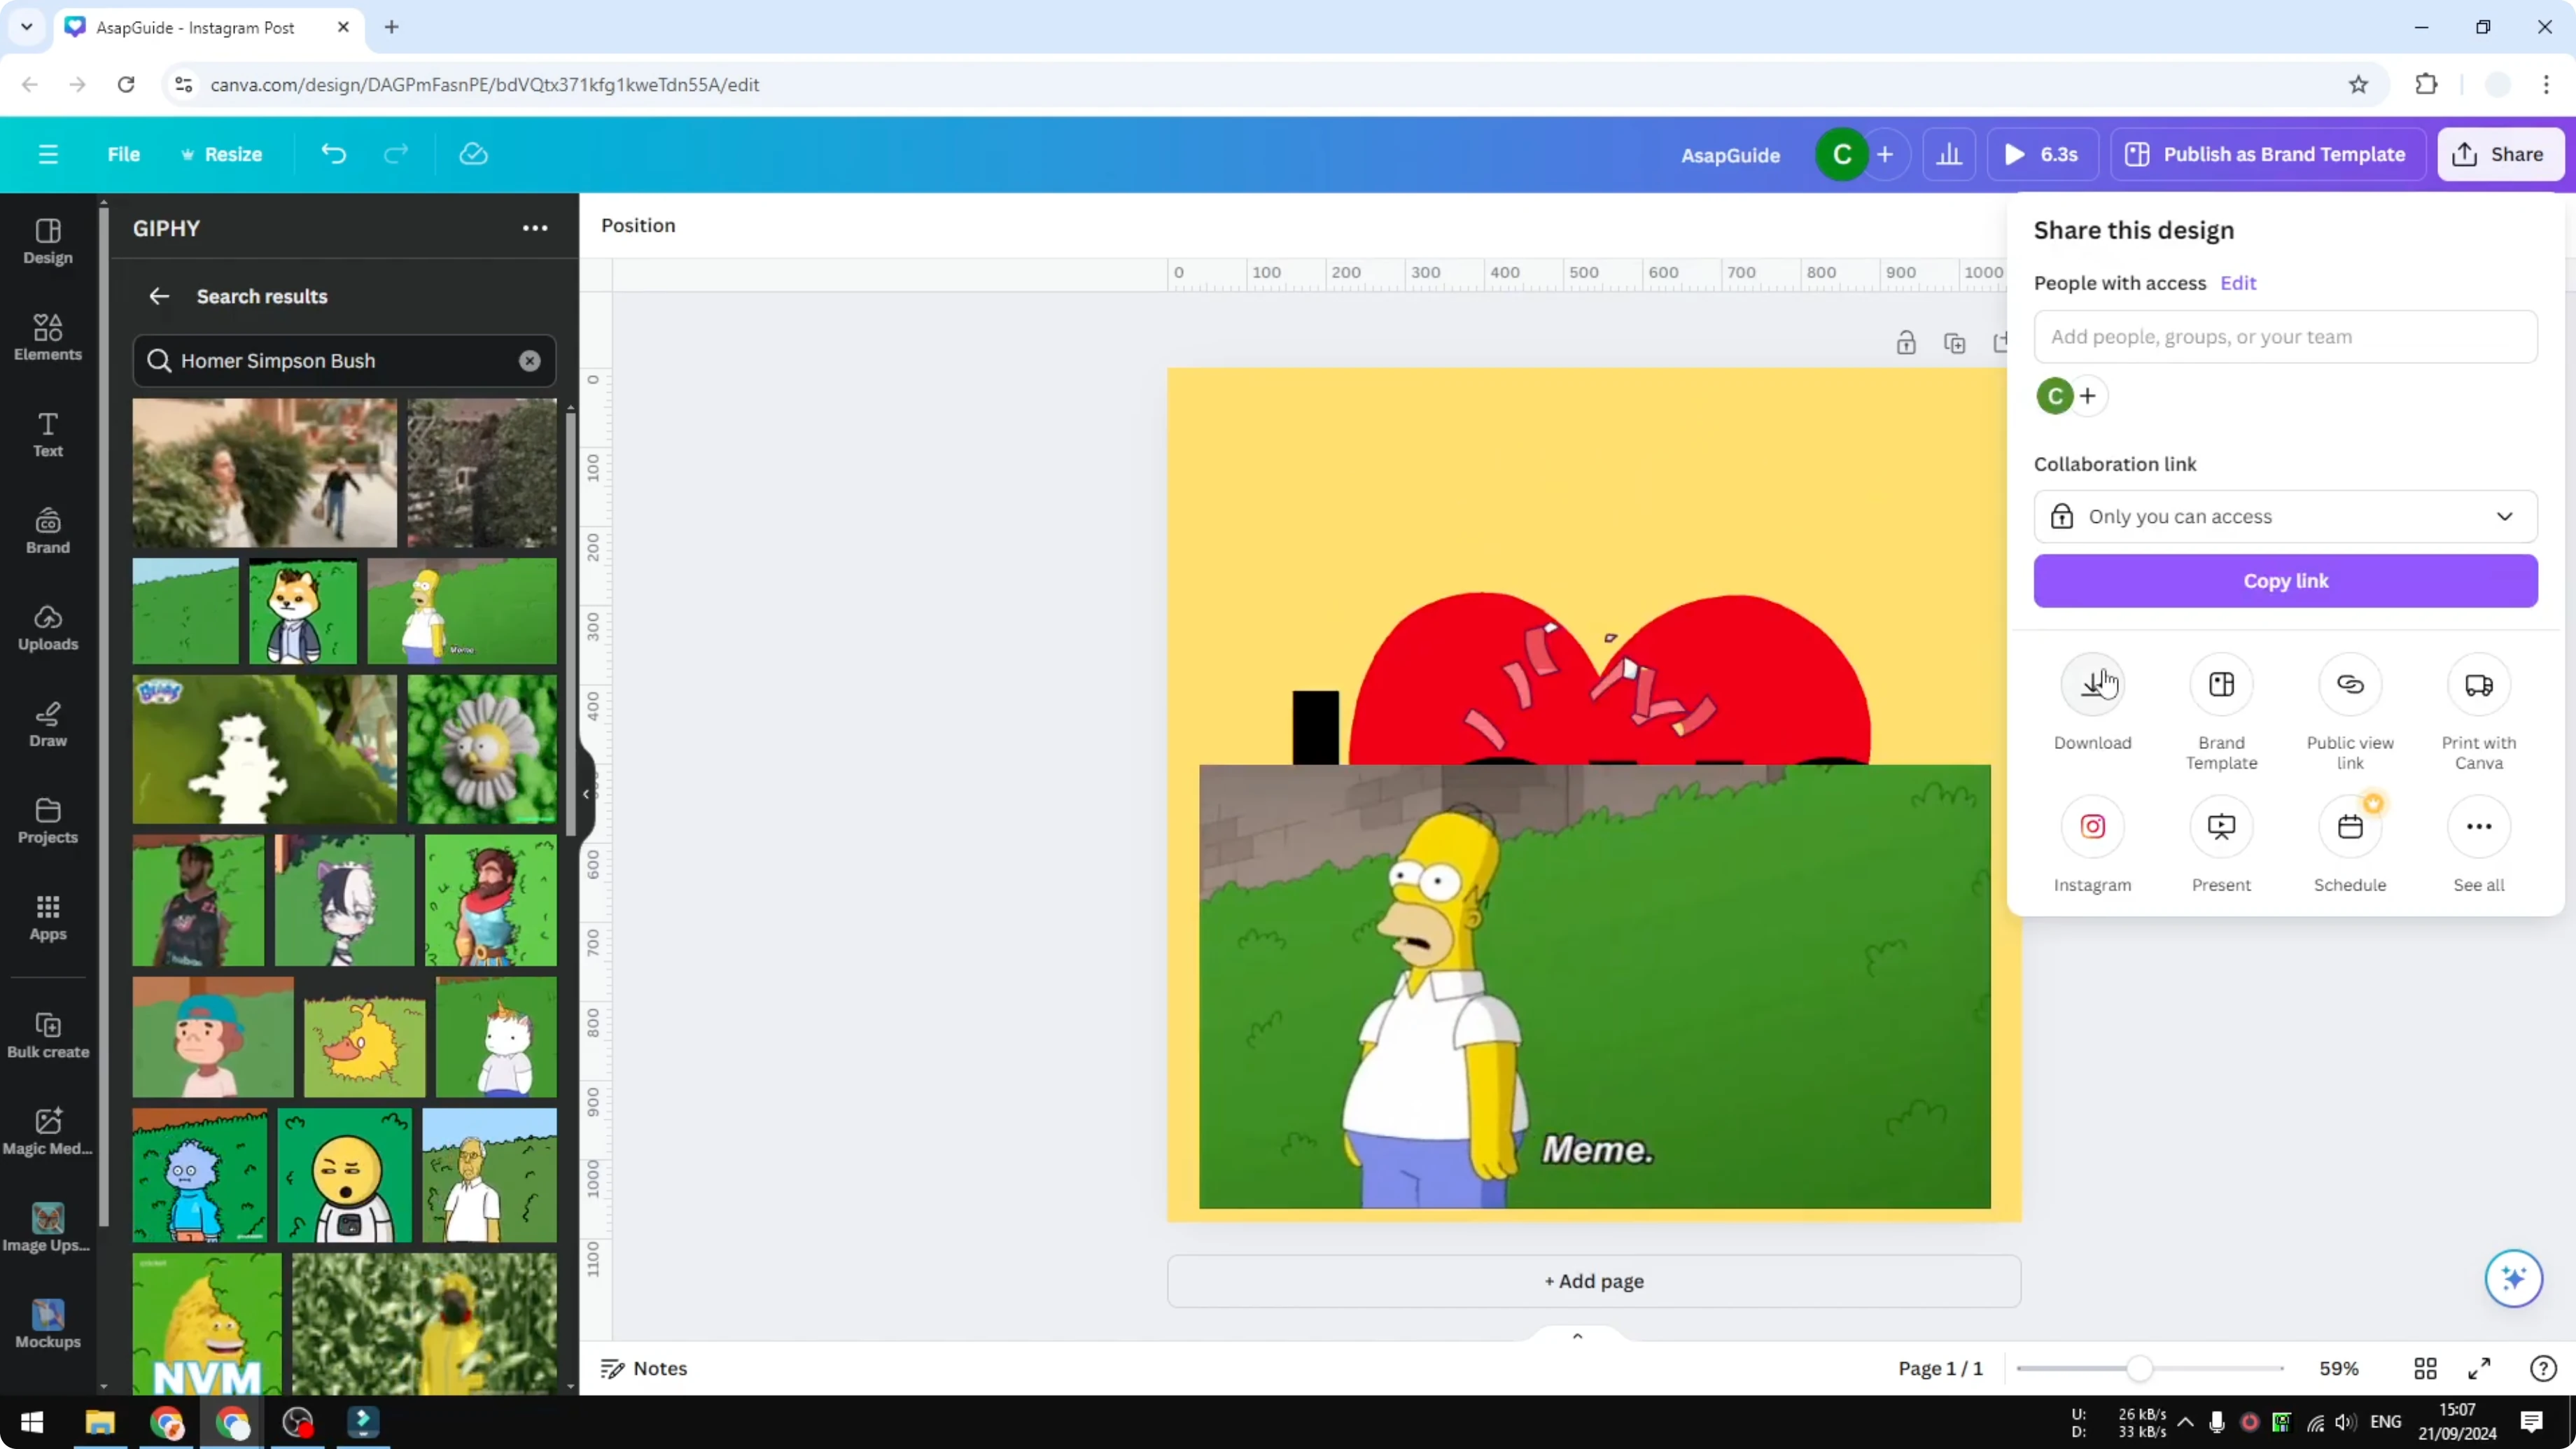Click the zoom slider handle
The height and width of the screenshot is (1449, 2576).
point(2138,1368)
